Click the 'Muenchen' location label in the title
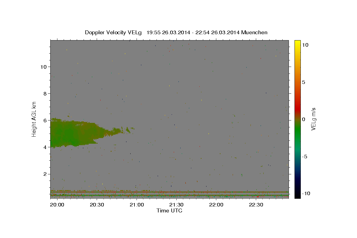 point(254,32)
